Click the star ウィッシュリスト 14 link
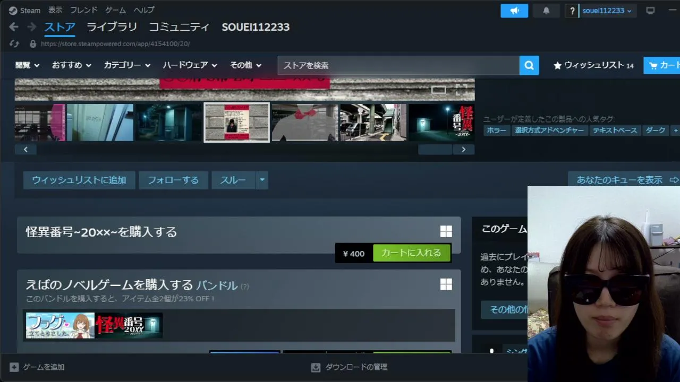680x382 pixels. [593, 65]
